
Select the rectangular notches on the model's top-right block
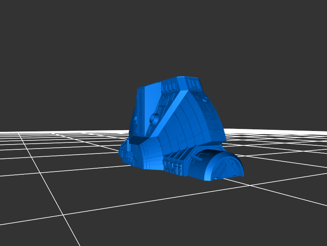click(x=194, y=84)
